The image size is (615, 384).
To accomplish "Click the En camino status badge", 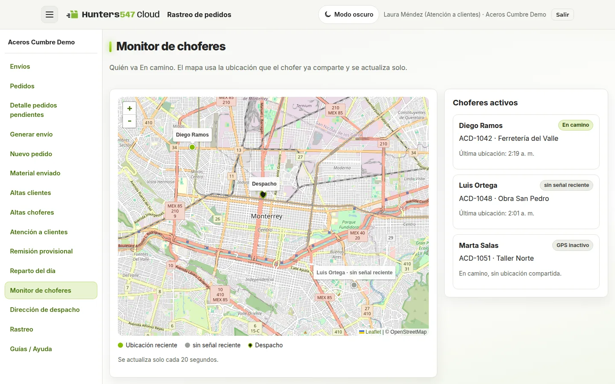I will (x=576, y=125).
